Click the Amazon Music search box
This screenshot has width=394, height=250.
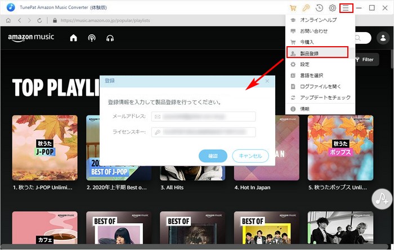363,38
